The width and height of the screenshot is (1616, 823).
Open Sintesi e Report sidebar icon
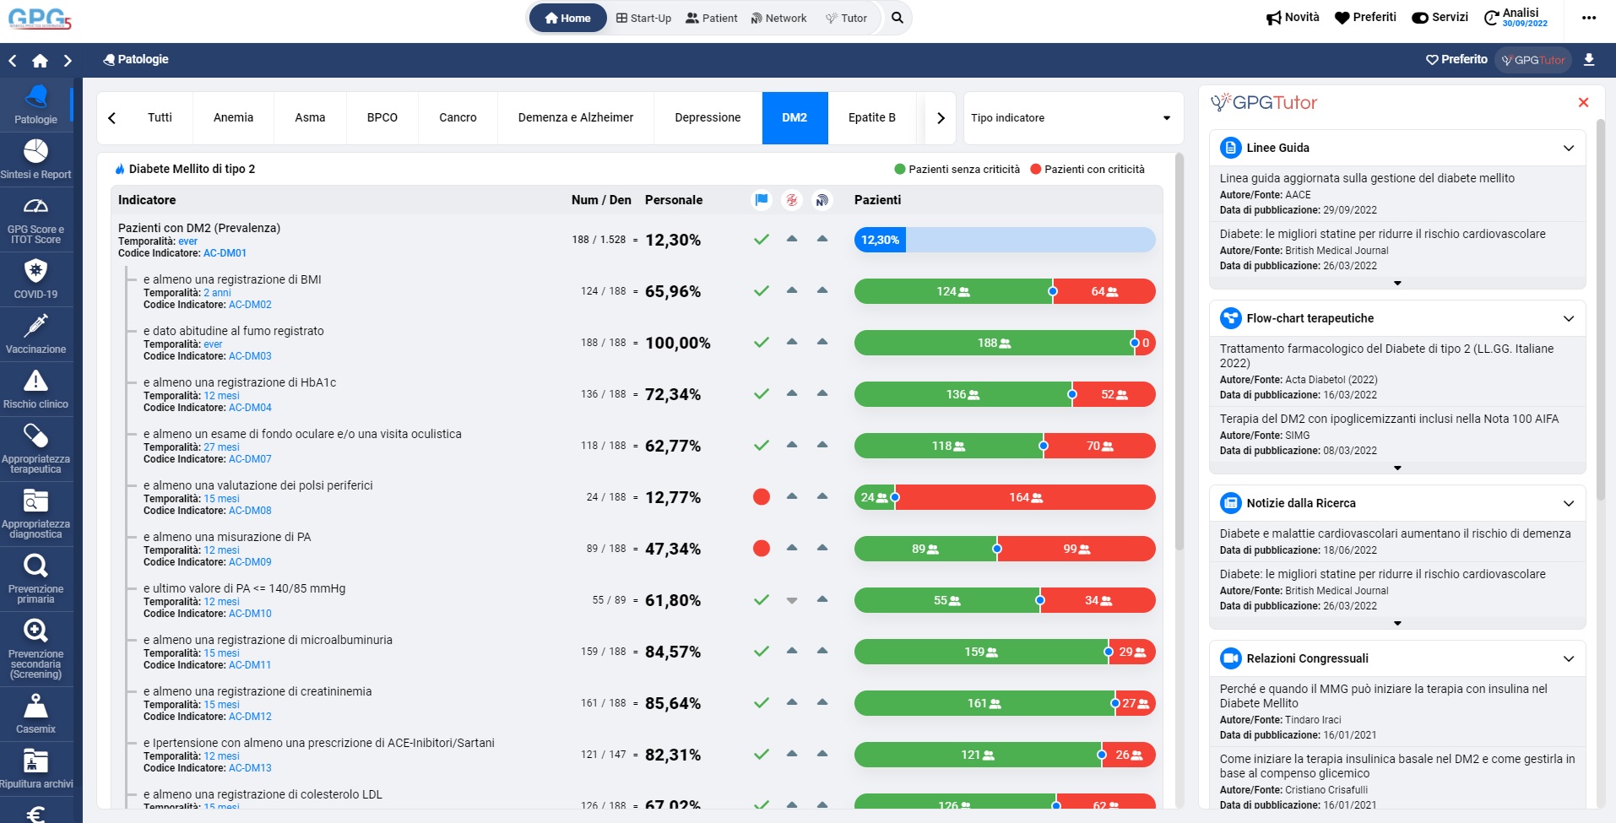(35, 159)
